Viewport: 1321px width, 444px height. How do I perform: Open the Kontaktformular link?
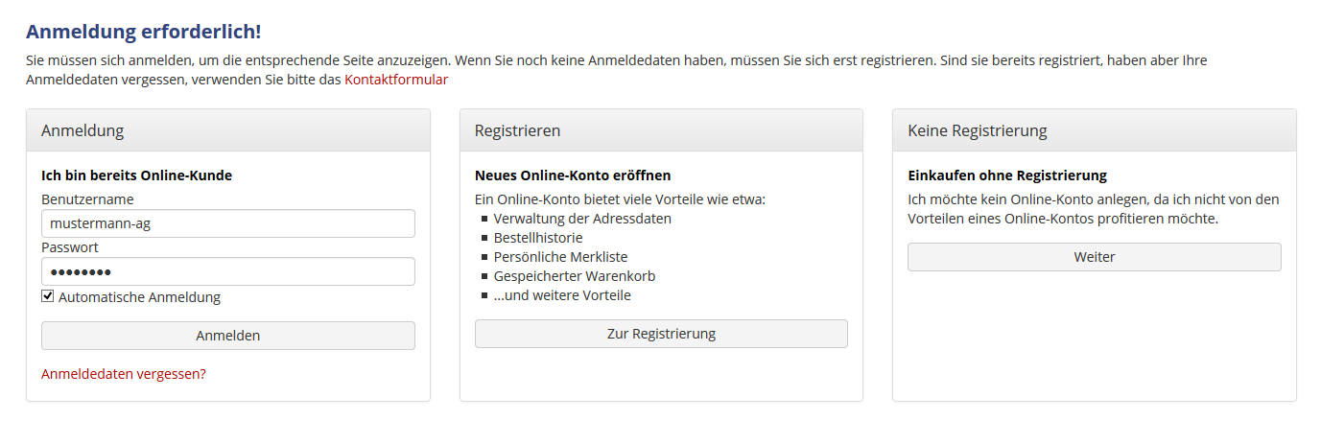tap(396, 80)
